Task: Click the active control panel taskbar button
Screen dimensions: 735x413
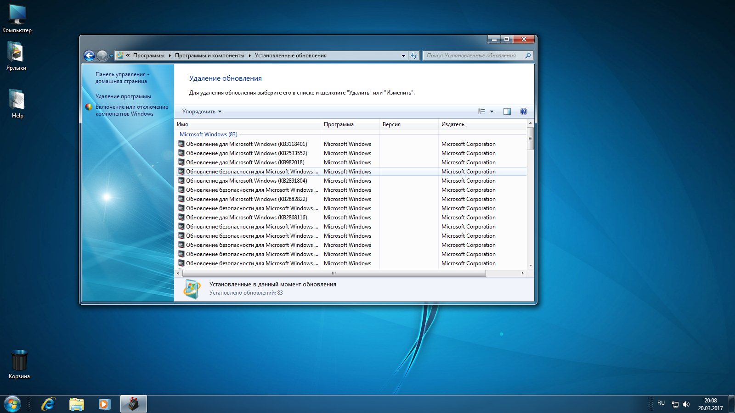Action: point(134,404)
